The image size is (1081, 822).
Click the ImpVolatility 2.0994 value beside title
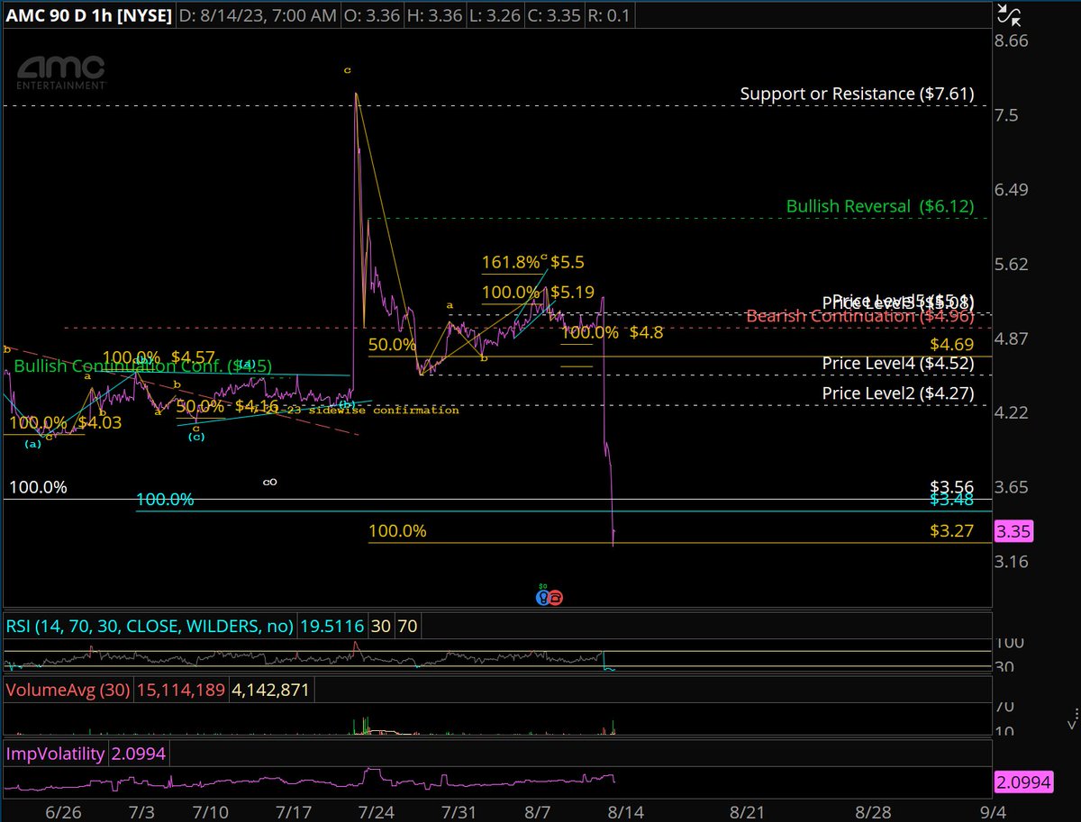[x=138, y=753]
